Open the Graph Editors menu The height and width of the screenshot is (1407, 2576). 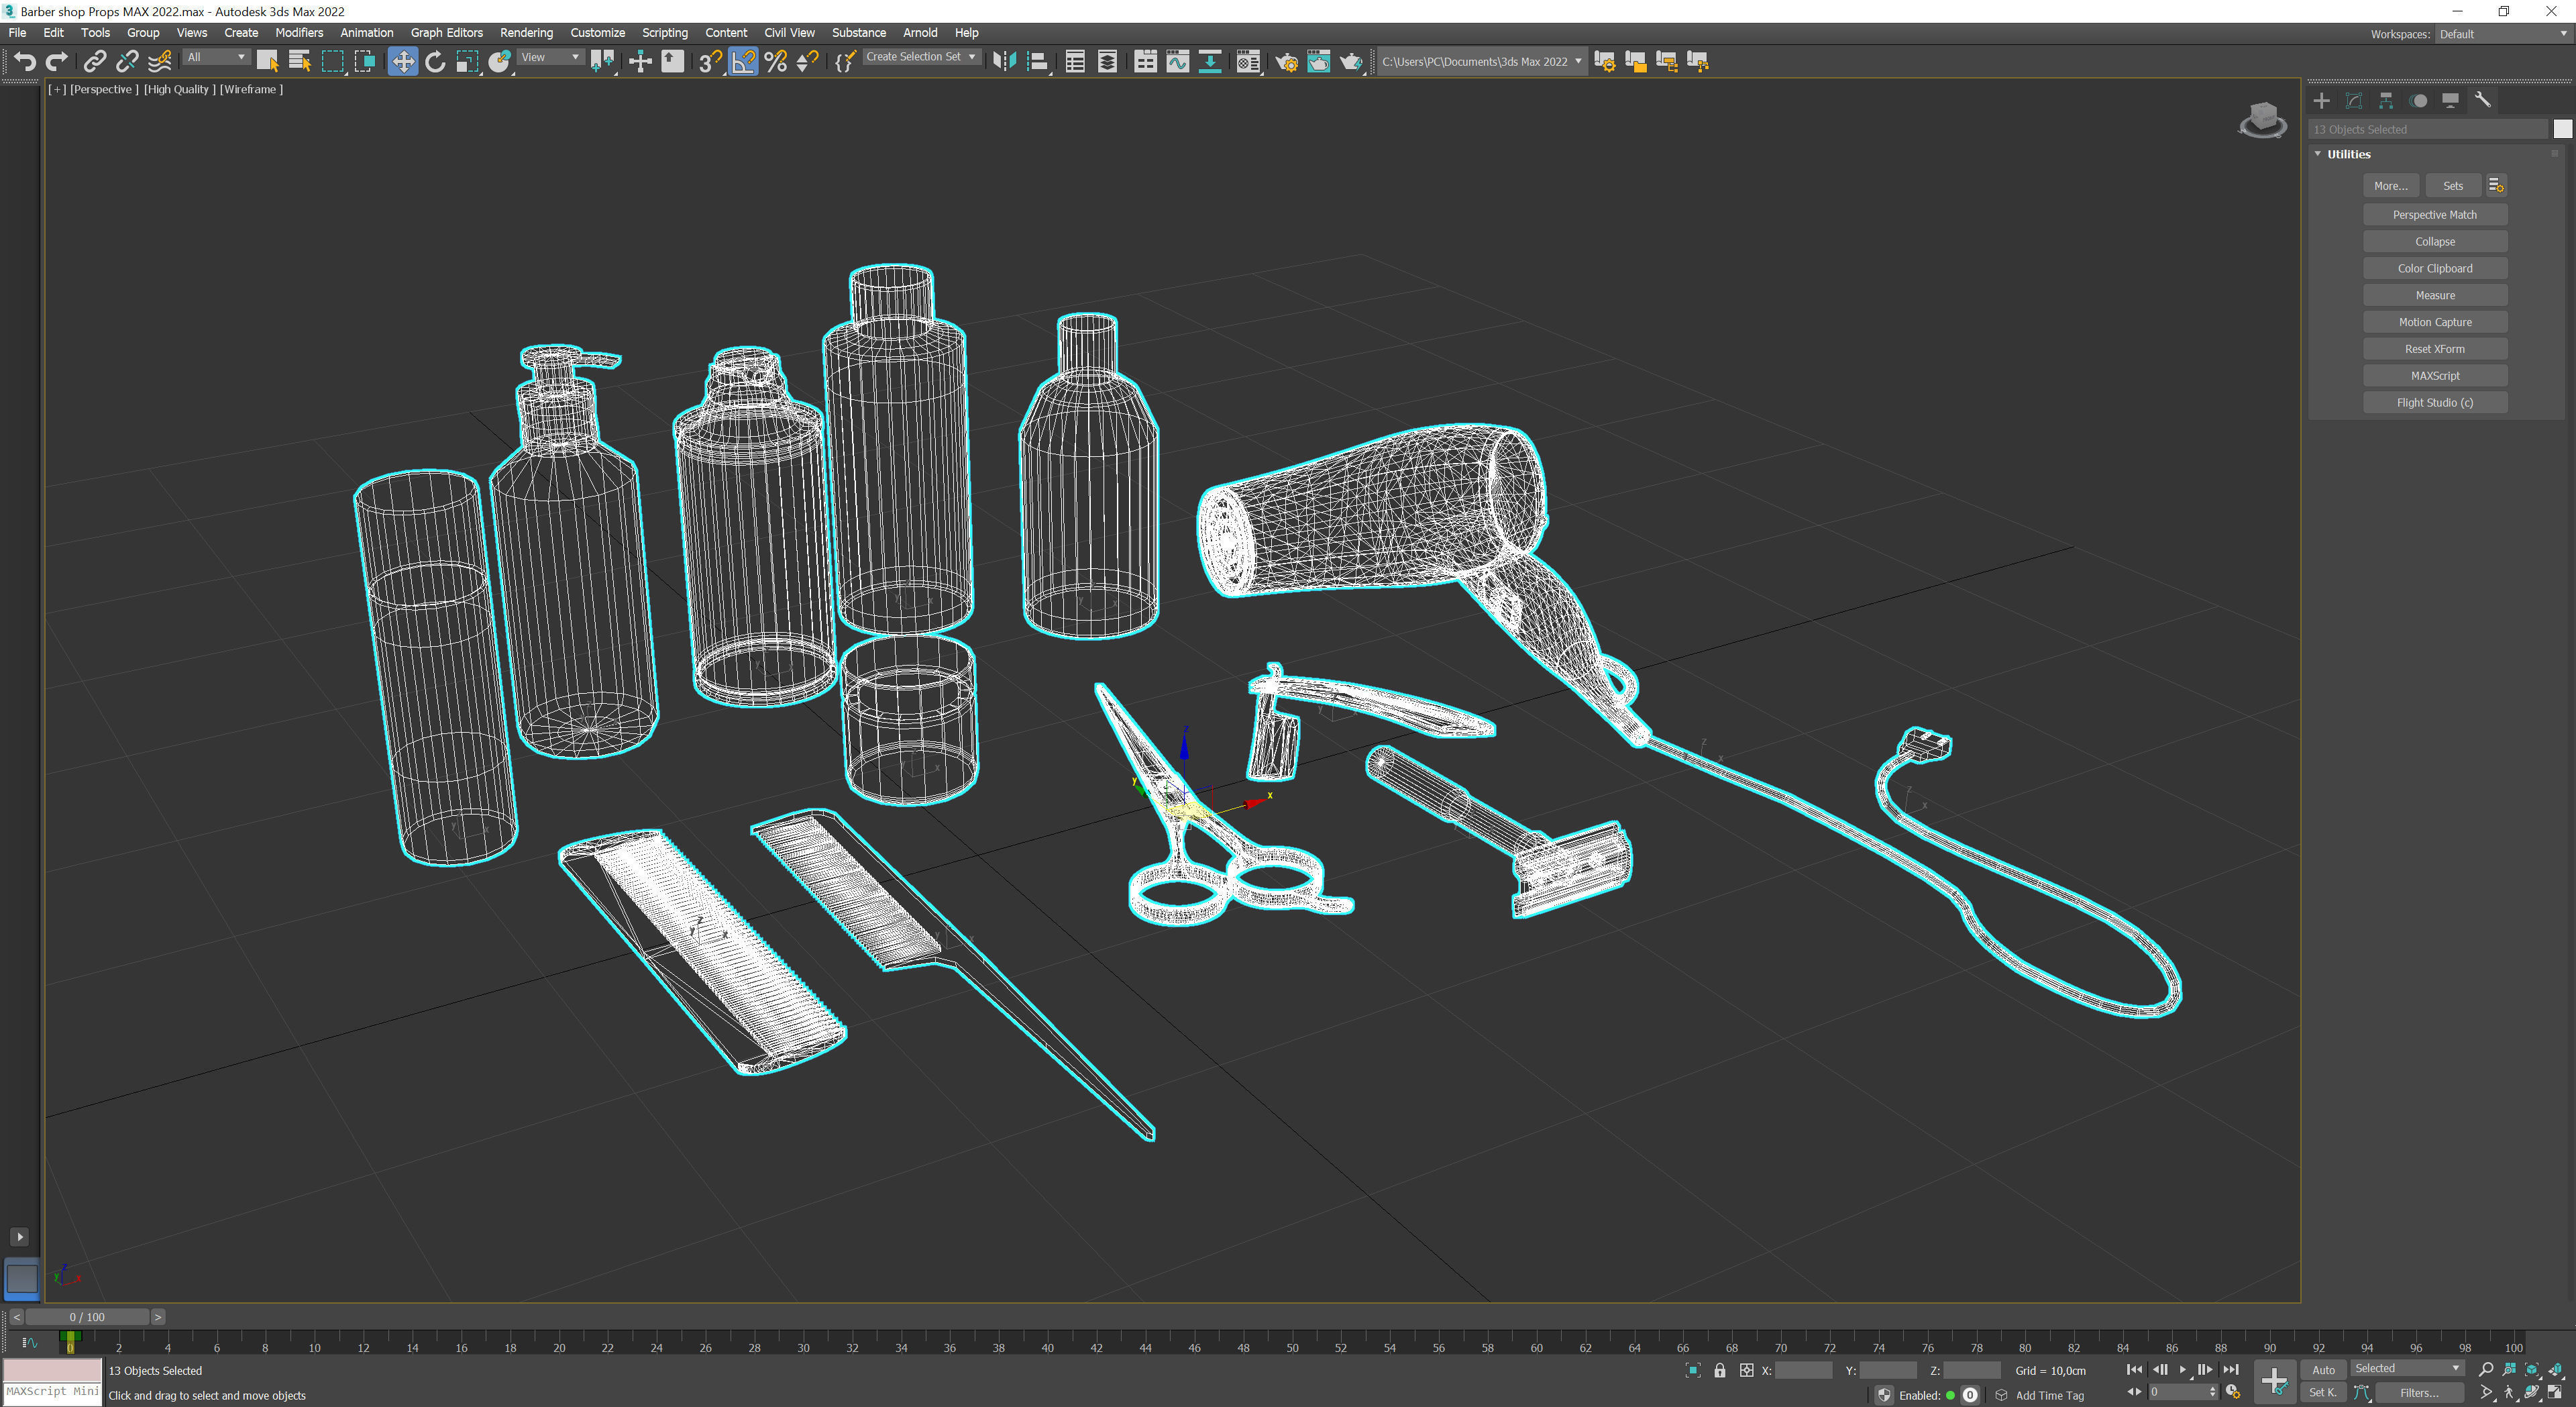click(x=446, y=33)
